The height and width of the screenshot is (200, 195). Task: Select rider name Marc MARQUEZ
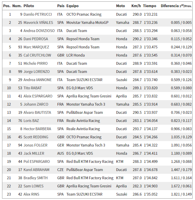coord(36,47)
